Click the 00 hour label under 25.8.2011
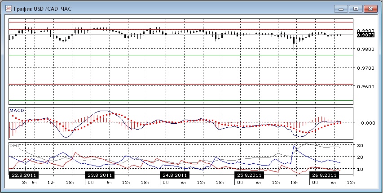Screen dimensions: 383x193 tap(240, 183)
